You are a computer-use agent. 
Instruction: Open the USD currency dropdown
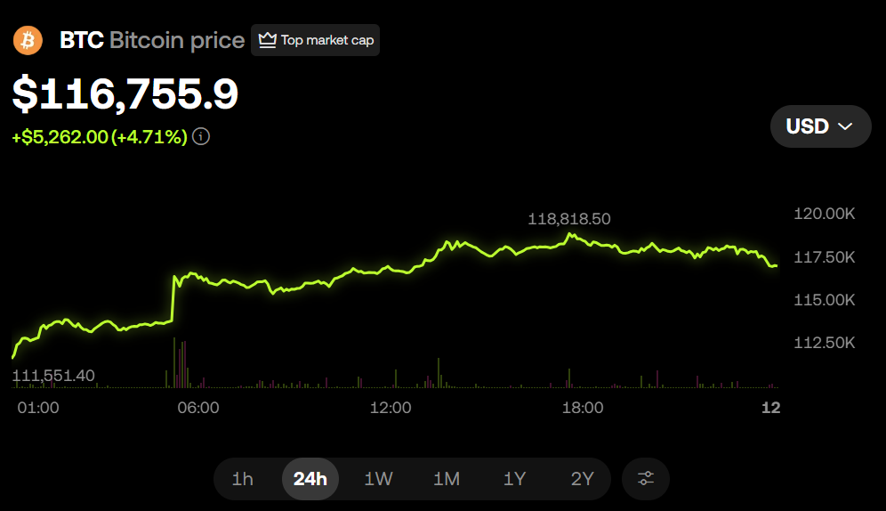[820, 126]
